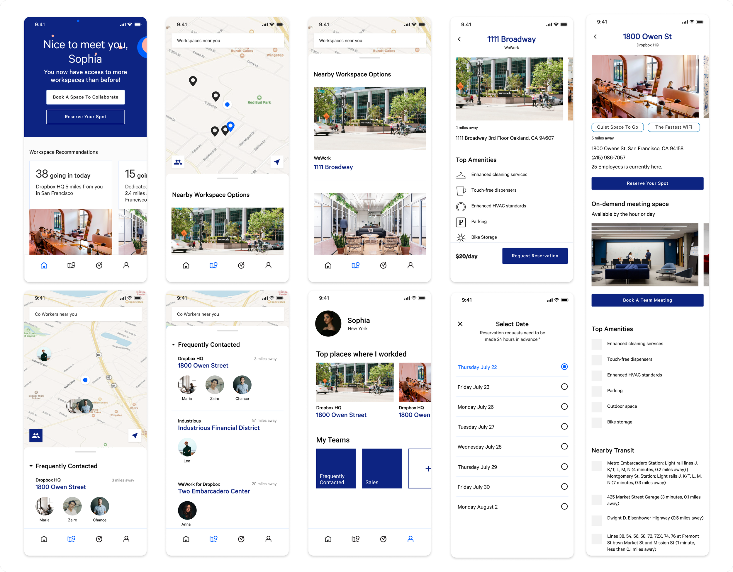This screenshot has height=572, width=733.
Task: Select Friday July 23 radio option
Action: click(x=564, y=387)
